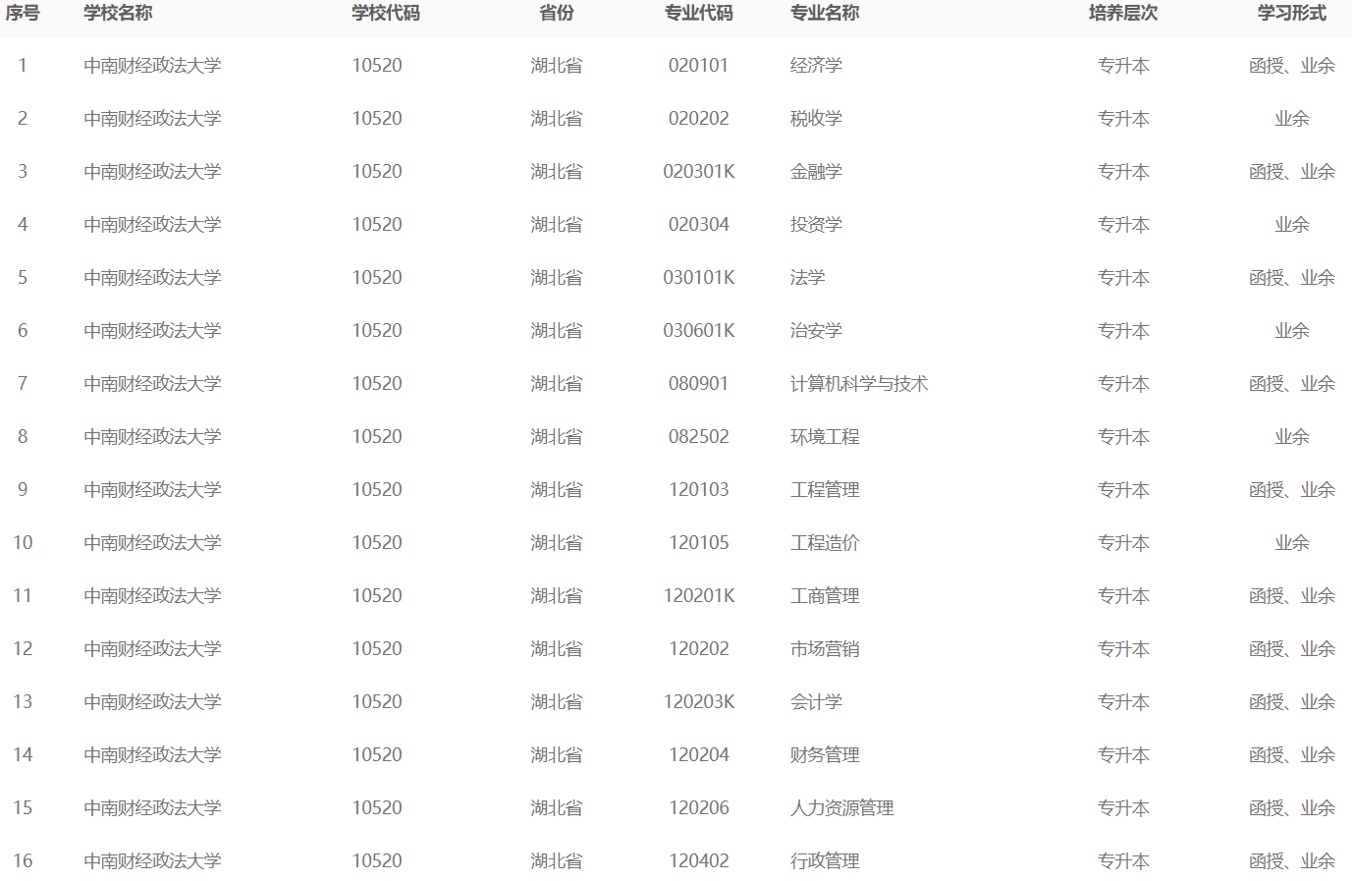The width and height of the screenshot is (1352, 881).
Task: Click 业余 in the 税收学 row
Action: pos(1292,119)
